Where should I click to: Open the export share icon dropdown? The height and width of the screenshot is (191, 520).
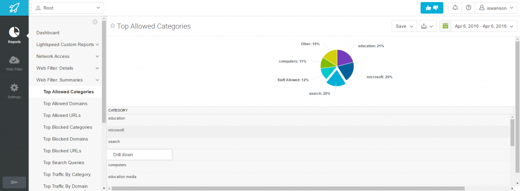click(x=427, y=26)
